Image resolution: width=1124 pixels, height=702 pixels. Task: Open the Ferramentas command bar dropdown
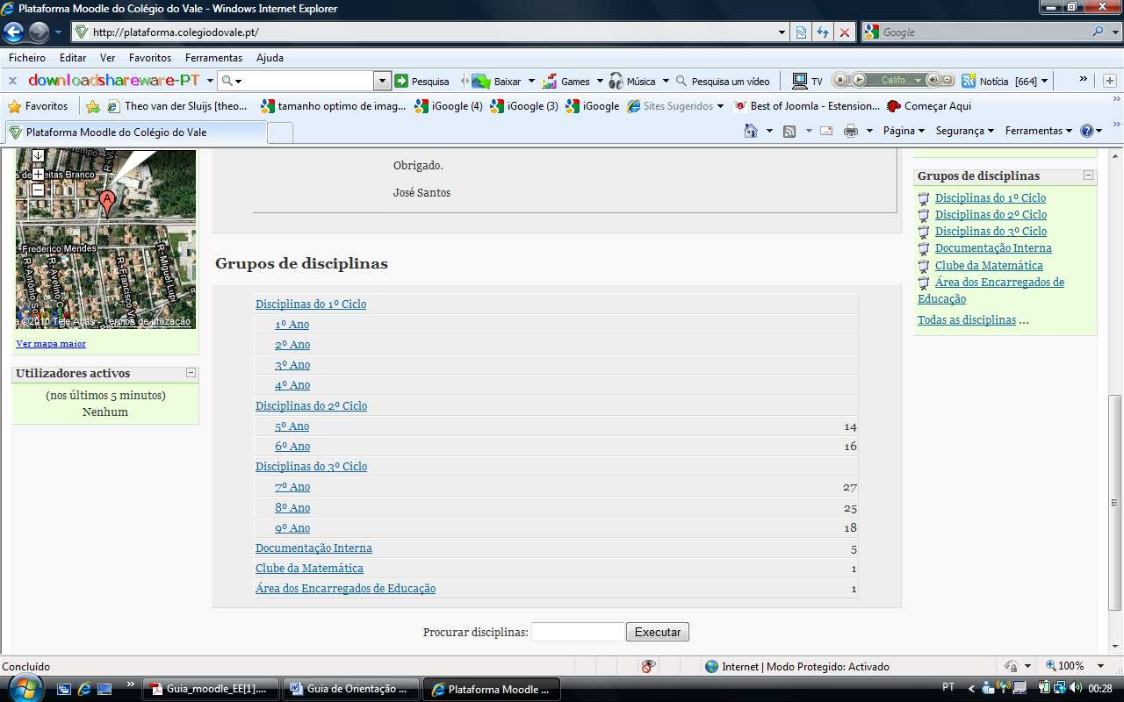(x=1039, y=131)
